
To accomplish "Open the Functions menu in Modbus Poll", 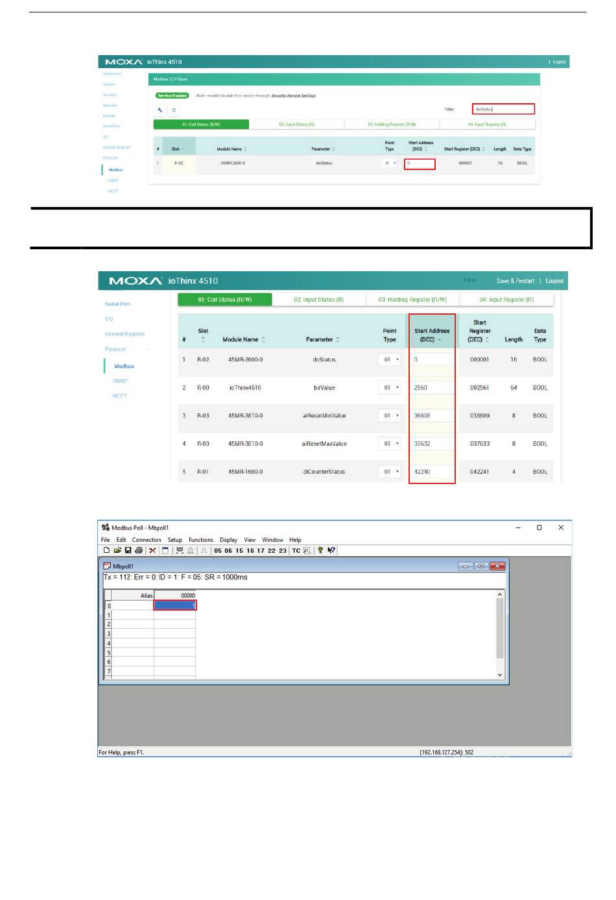I will [x=201, y=540].
